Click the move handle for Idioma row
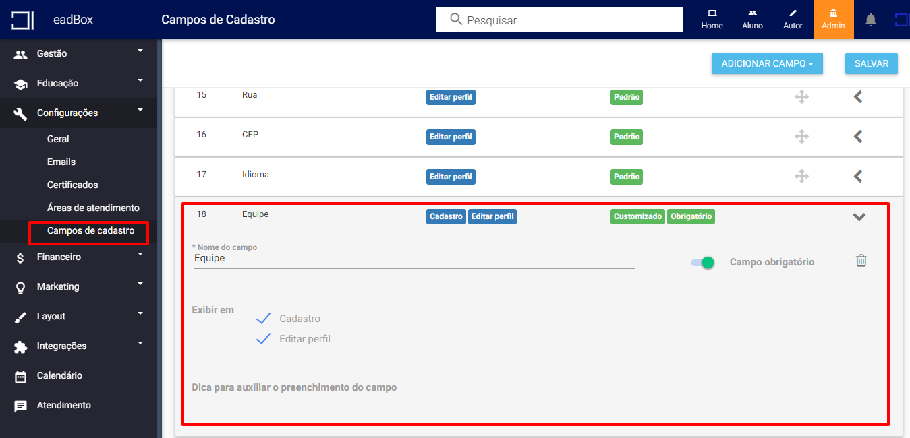Screen dimensions: 910x438 [x=801, y=177]
